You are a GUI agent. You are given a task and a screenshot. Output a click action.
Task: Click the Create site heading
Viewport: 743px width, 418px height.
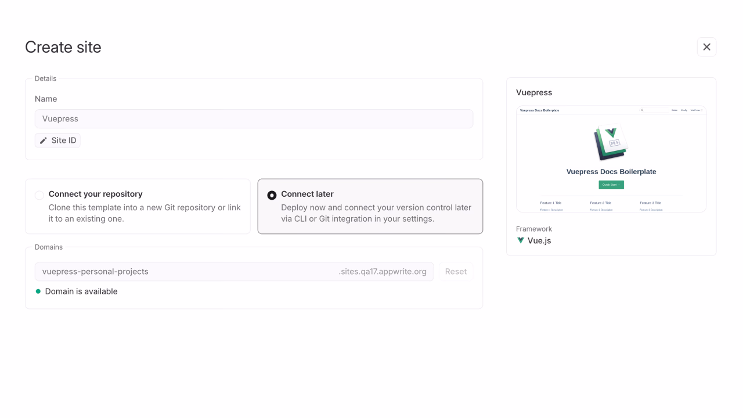[x=63, y=47]
